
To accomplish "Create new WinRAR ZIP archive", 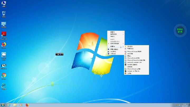I will tap(137, 71).
